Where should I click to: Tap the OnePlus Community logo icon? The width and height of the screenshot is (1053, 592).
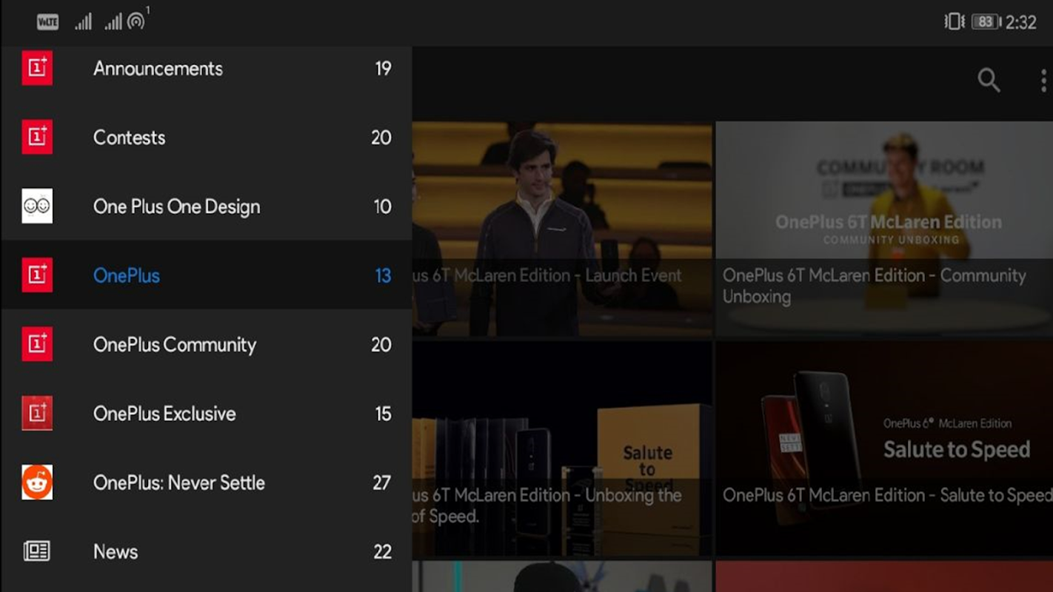click(x=37, y=344)
